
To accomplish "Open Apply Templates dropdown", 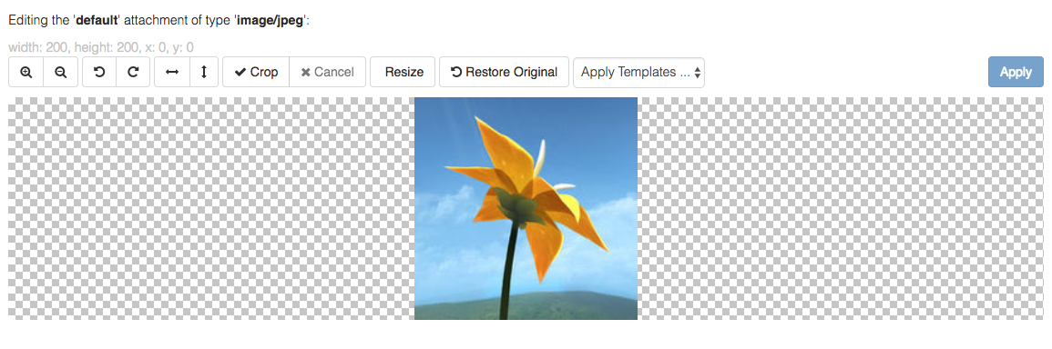I will [x=638, y=73].
